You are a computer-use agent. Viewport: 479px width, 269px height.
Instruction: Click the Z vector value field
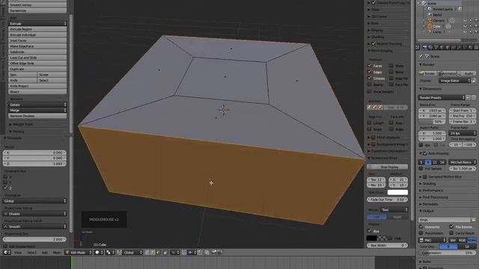pos(34,164)
